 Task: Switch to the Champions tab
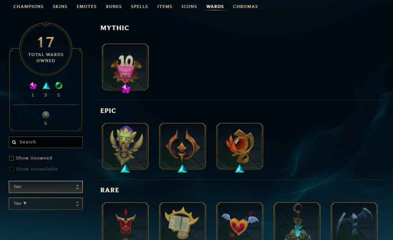coord(28,6)
